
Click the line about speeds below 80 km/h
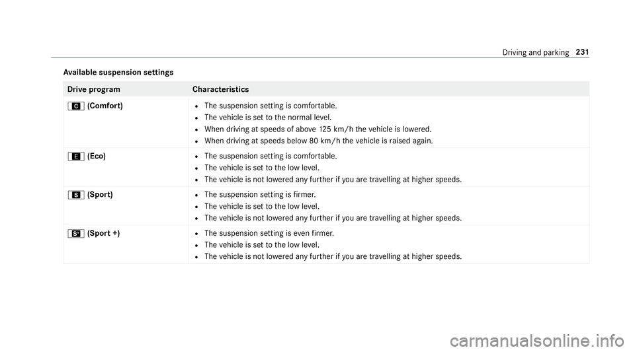(x=319, y=141)
